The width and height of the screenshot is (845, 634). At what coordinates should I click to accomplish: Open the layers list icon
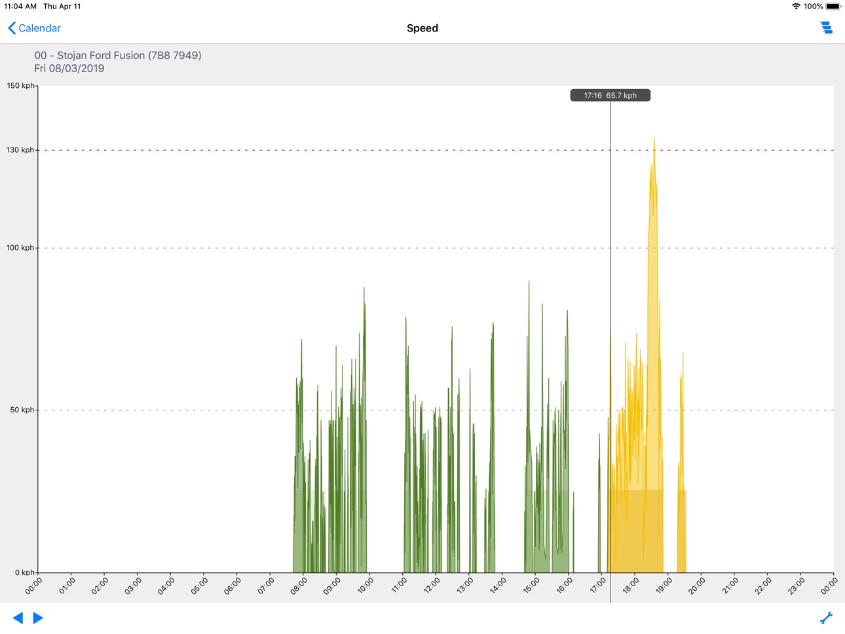tap(827, 28)
